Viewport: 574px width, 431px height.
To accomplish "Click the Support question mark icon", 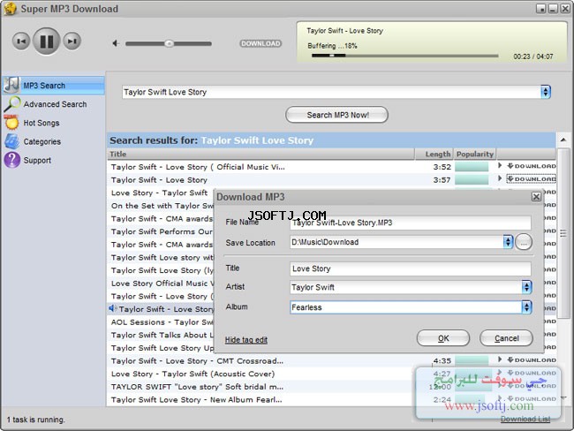I will click(x=12, y=160).
